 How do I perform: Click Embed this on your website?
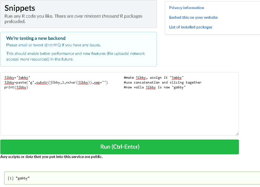click(193, 17)
